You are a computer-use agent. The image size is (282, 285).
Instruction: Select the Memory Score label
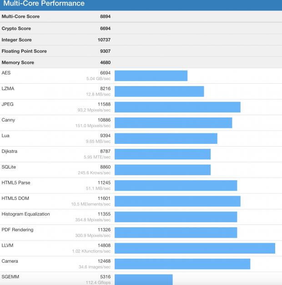(x=18, y=62)
